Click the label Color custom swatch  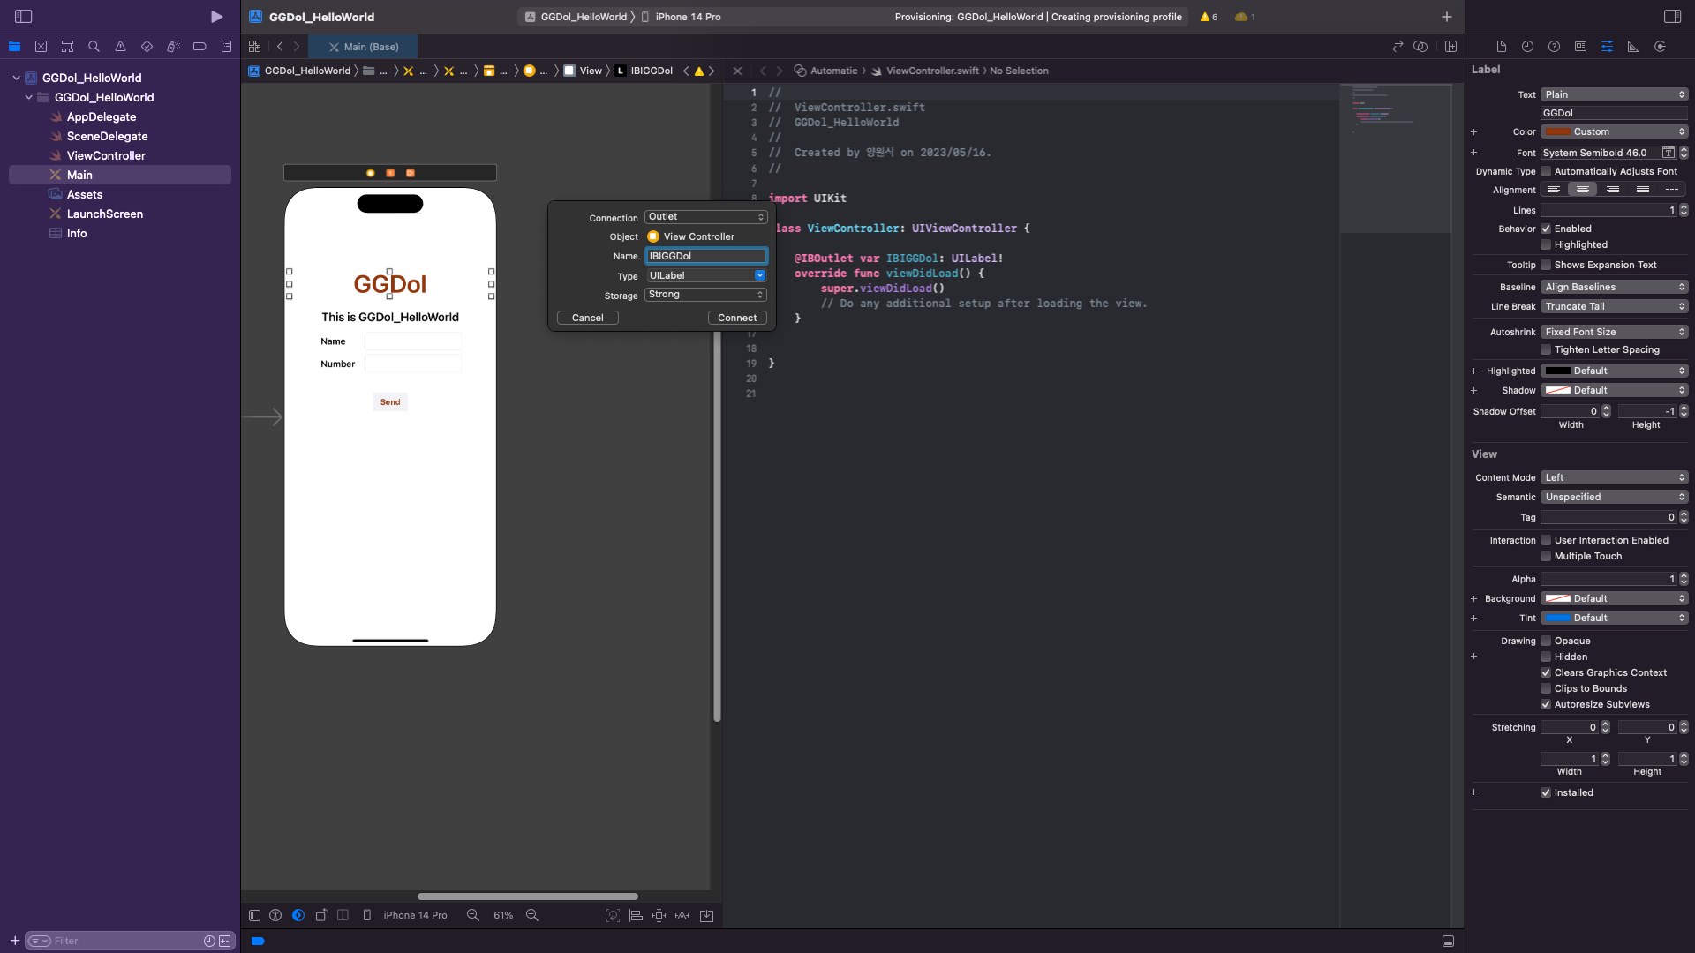[1557, 132]
